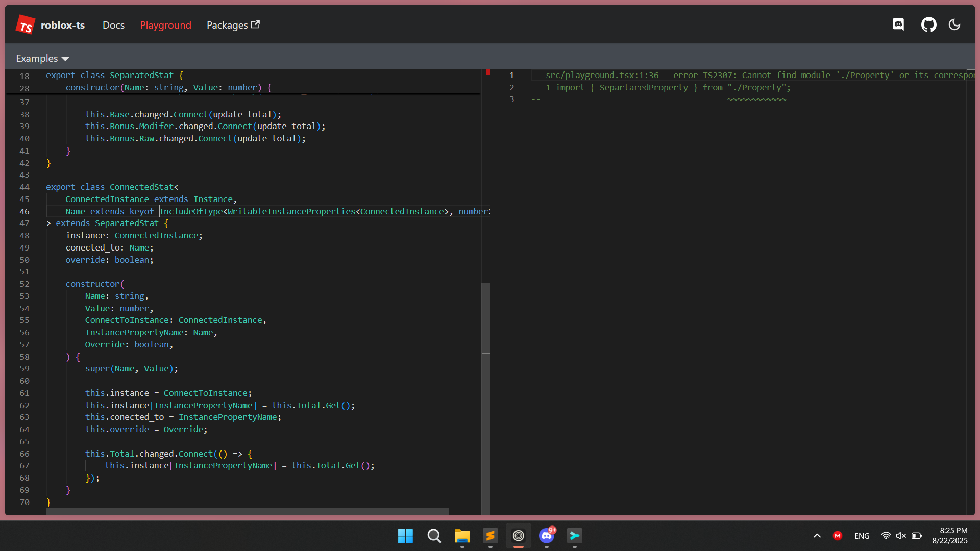Click the editor horizontal scrollbar thumb

247,511
